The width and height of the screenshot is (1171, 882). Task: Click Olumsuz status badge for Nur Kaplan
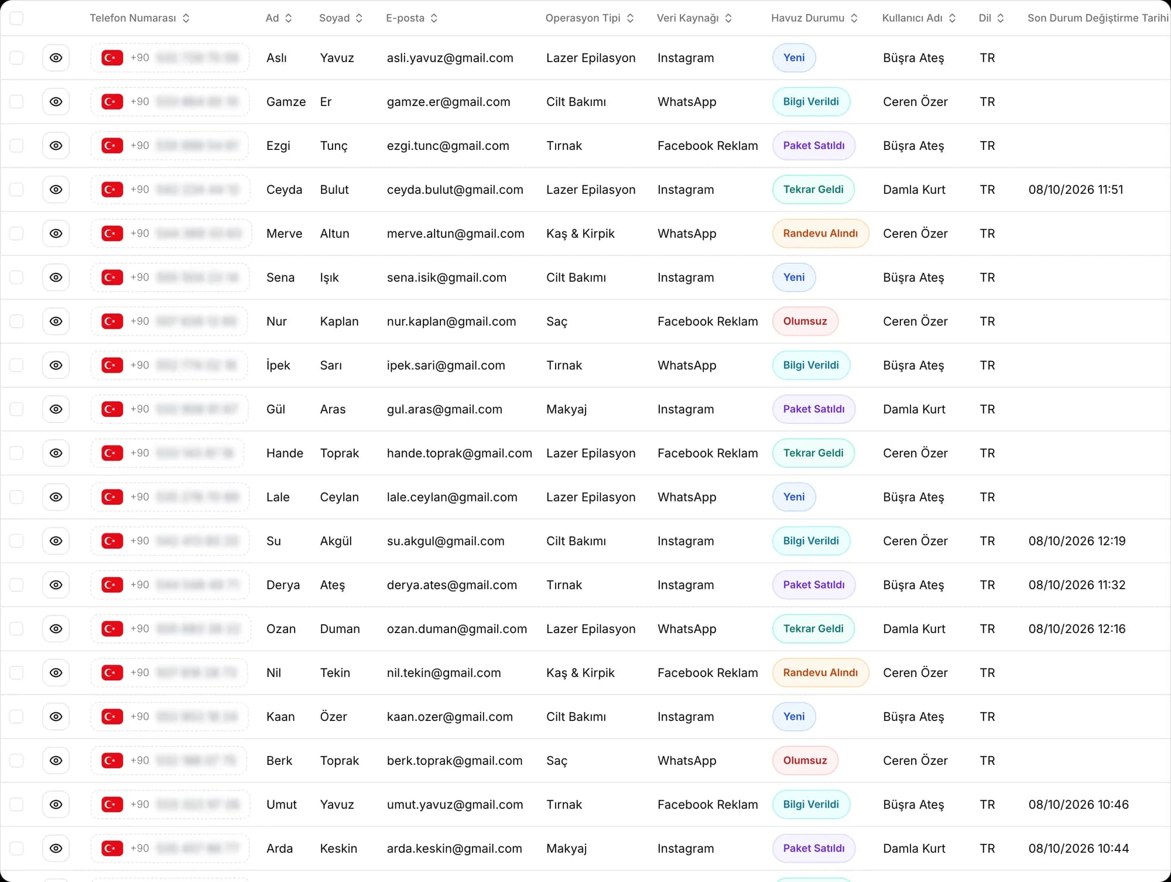click(805, 322)
